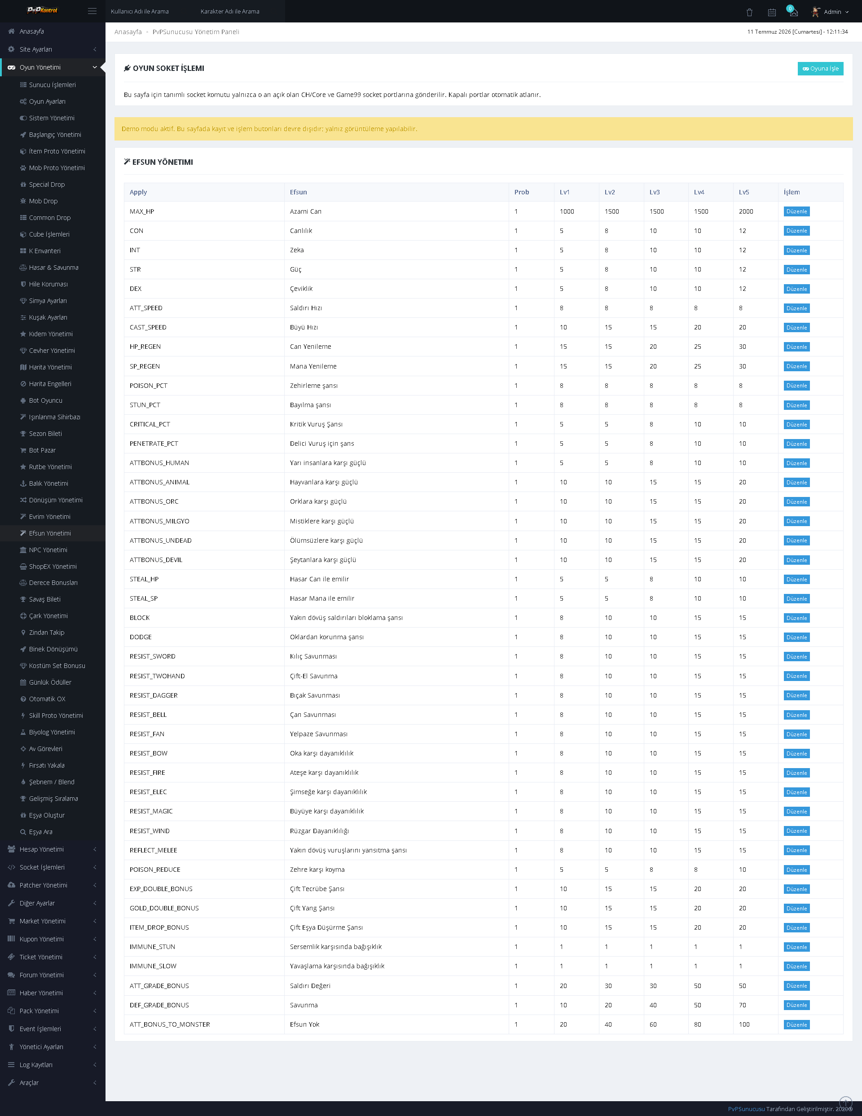Viewport: 862px width, 1116px height.
Task: Expand Yönetici Ayarları chevron
Action: click(x=95, y=1046)
